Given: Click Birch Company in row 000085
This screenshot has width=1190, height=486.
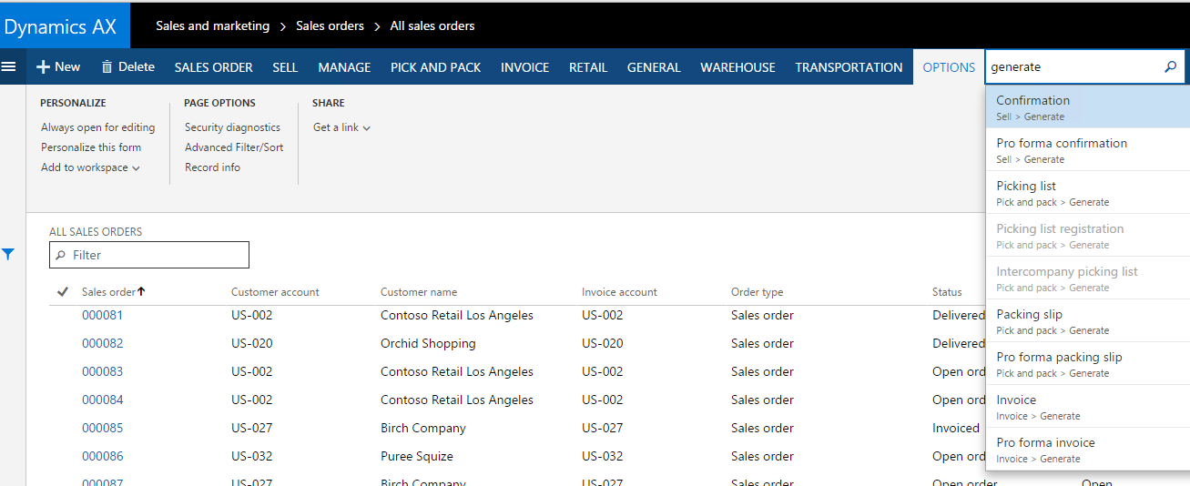Looking at the screenshot, I should click(x=423, y=428).
